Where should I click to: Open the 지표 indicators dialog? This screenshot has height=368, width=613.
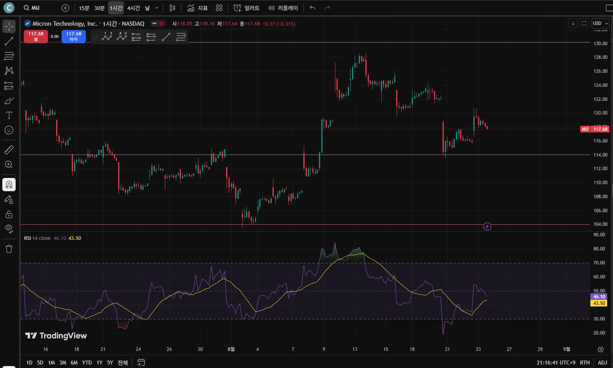[x=197, y=8]
